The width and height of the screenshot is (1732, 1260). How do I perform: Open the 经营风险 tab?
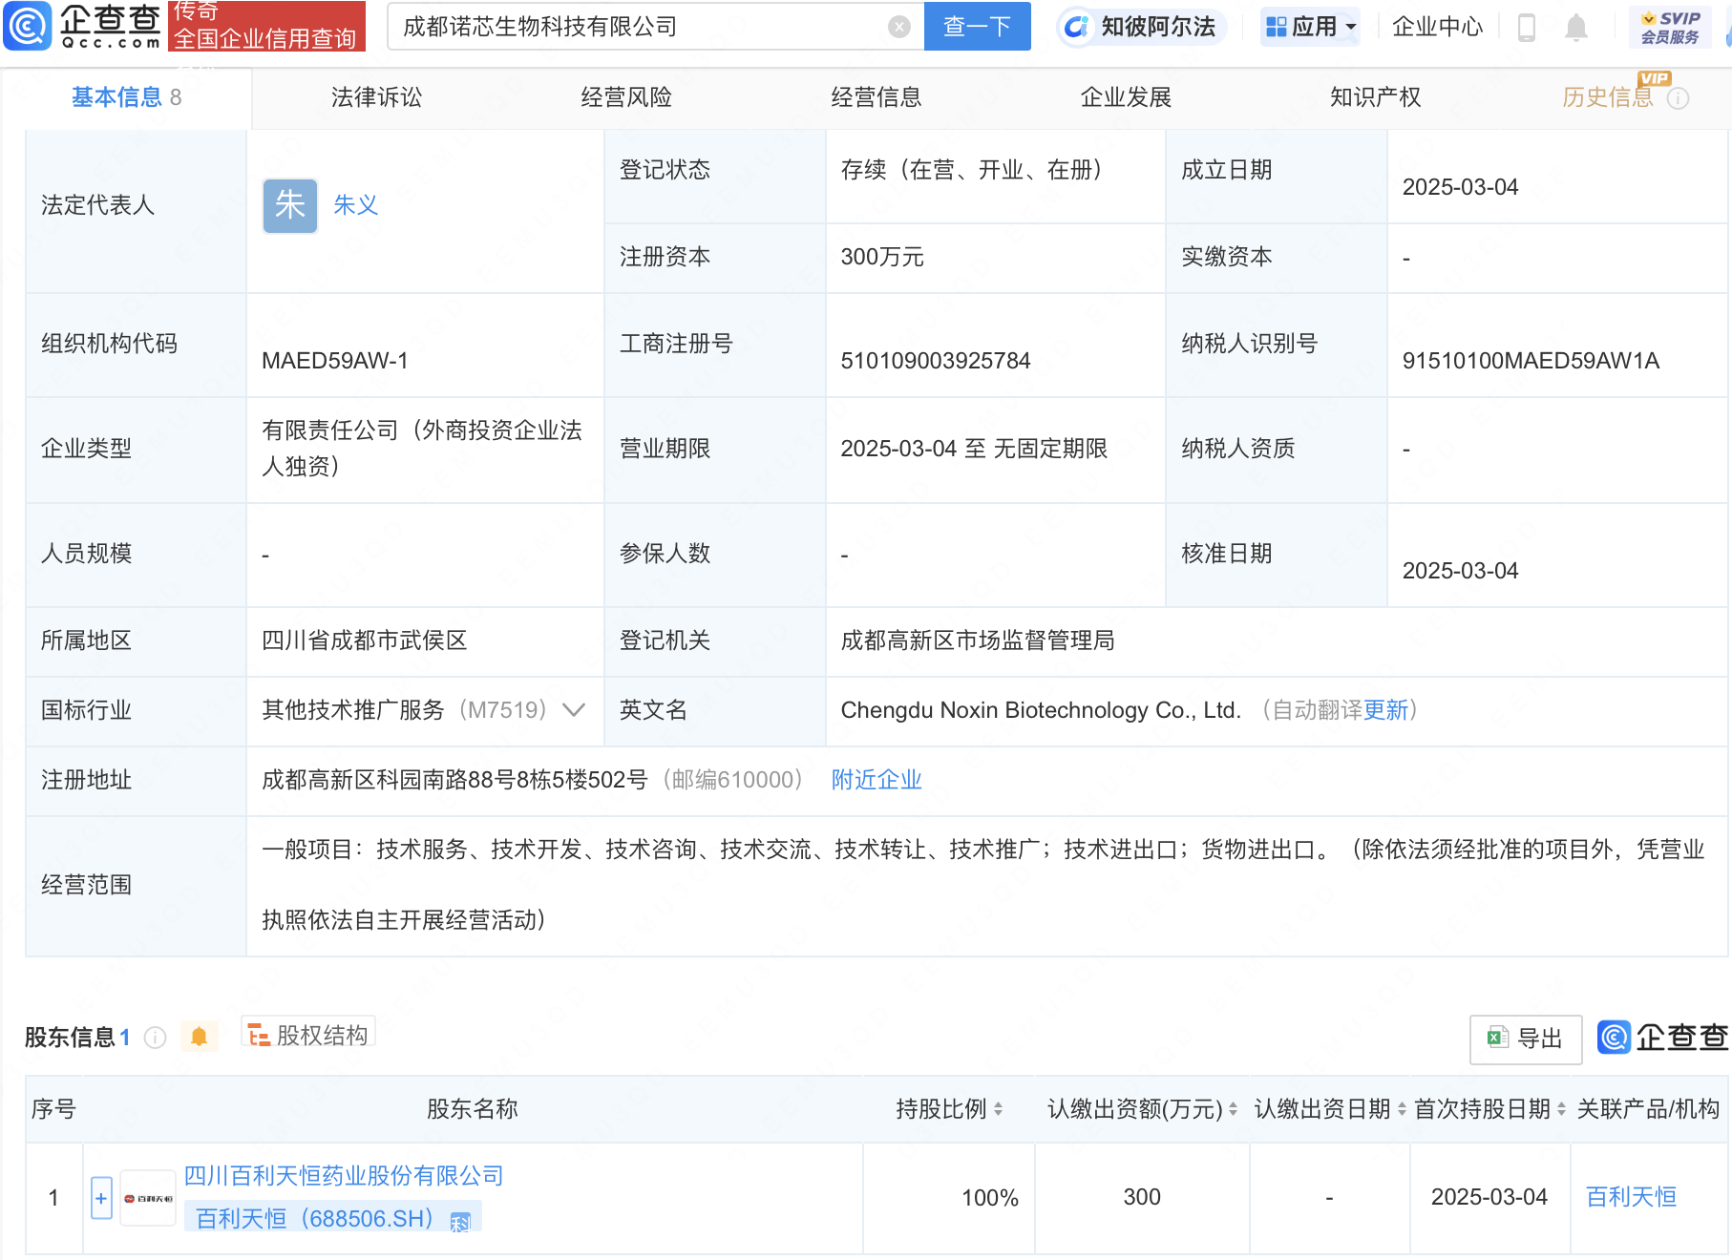626,97
